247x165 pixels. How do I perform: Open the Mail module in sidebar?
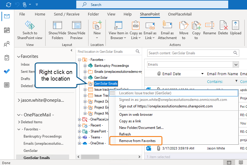tap(7, 16)
